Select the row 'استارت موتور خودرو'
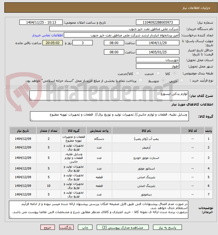Screen dimensions: 218x235 click(111, 158)
